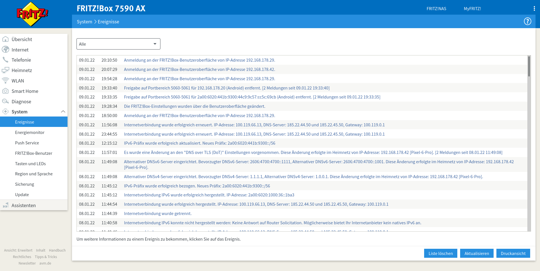Viewport: 540px width, 271px height.
Task: Click the Assistenten wizard icon
Action: 5,205
